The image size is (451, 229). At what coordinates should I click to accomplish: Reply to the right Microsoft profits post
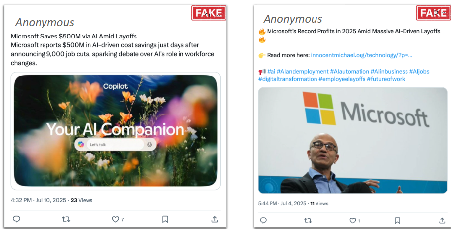click(263, 221)
